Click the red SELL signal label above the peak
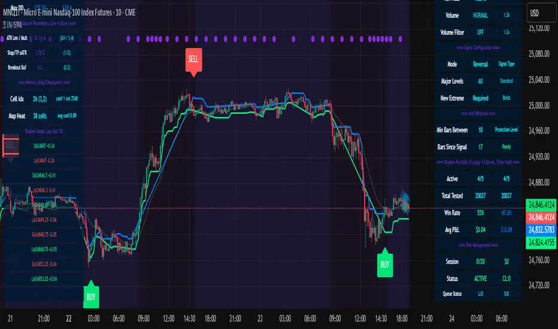The height and width of the screenshot is (329, 558). point(193,60)
